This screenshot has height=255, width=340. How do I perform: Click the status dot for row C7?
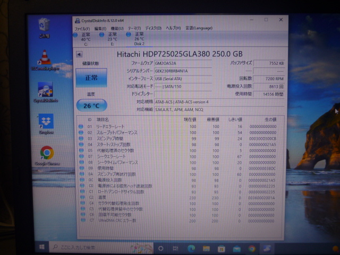pyautogui.click(x=83, y=220)
